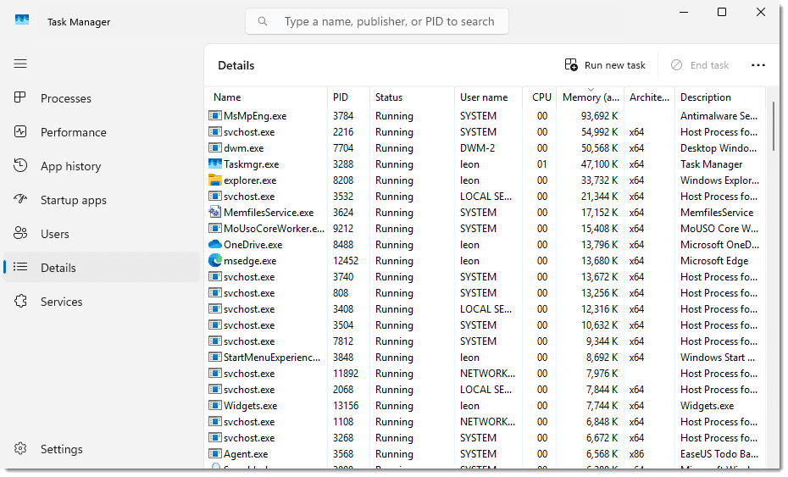Go to the Services page
The image size is (788, 477).
point(61,302)
